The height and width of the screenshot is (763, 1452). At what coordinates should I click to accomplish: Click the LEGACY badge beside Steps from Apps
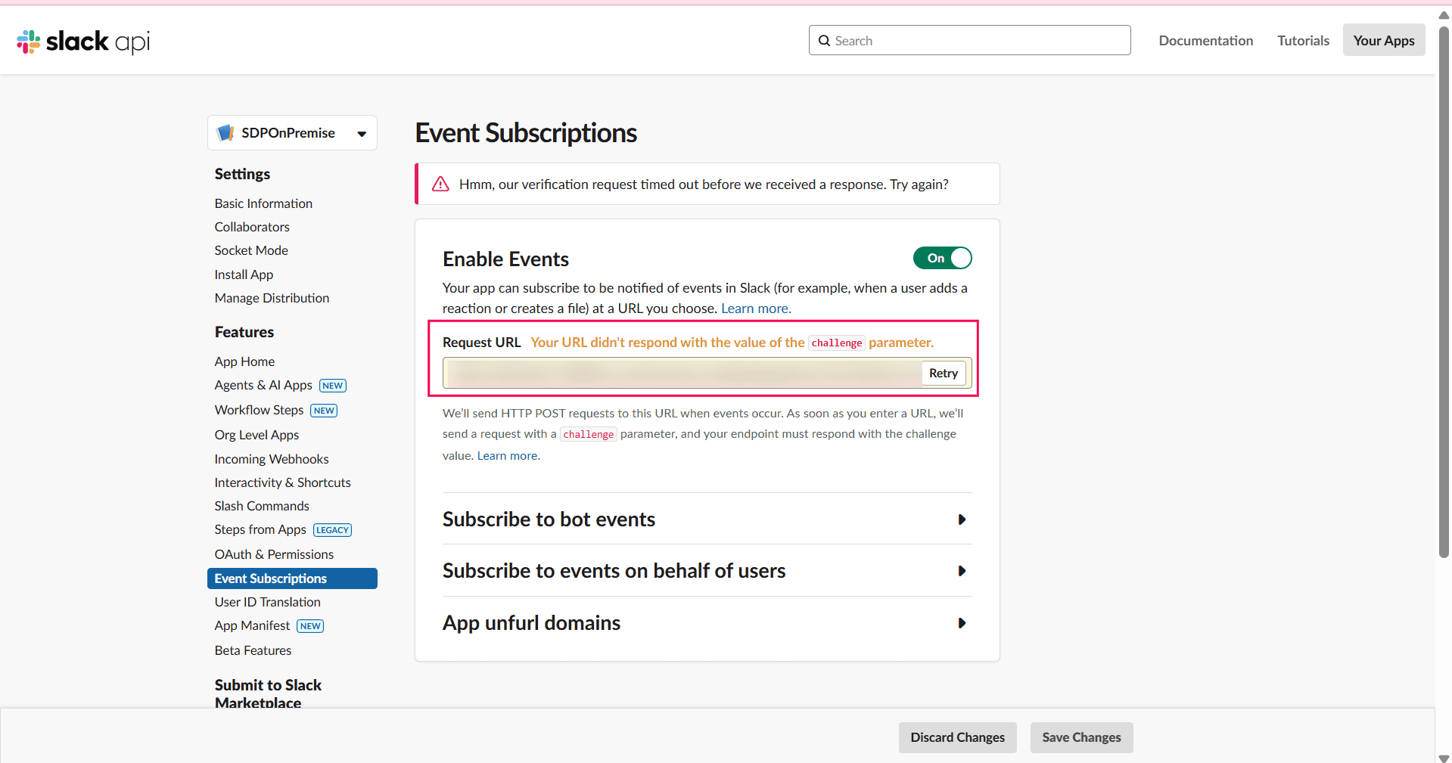click(332, 530)
